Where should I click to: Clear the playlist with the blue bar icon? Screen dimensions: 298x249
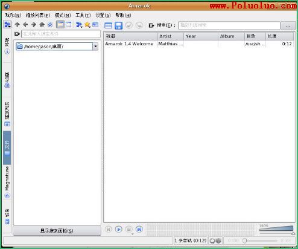coord(108,25)
